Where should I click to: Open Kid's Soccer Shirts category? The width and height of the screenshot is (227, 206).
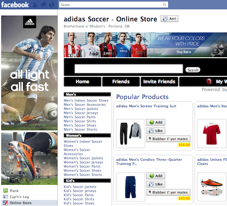79,199
